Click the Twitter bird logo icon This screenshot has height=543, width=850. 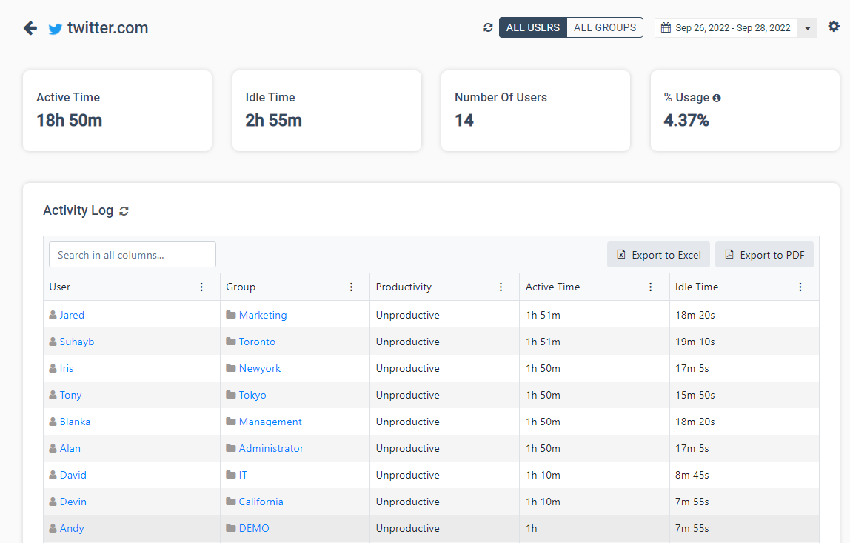point(56,29)
